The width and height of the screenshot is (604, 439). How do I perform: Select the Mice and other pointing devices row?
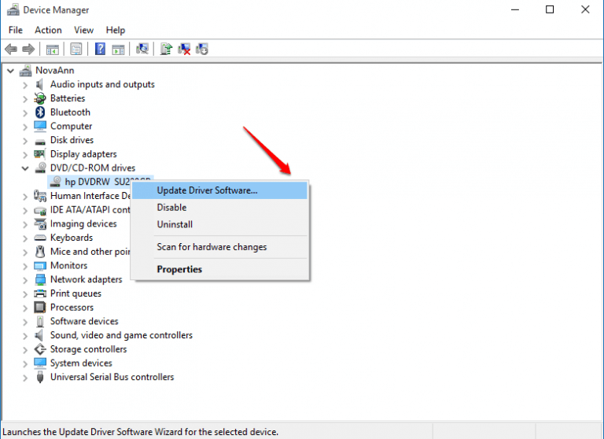pyautogui.click(x=90, y=252)
